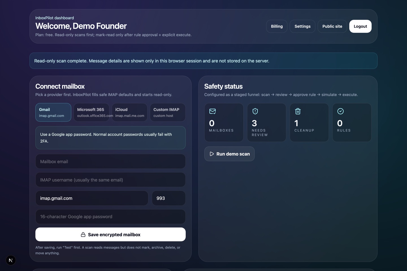
Task: Click the staged funnel description text
Action: coord(281,95)
